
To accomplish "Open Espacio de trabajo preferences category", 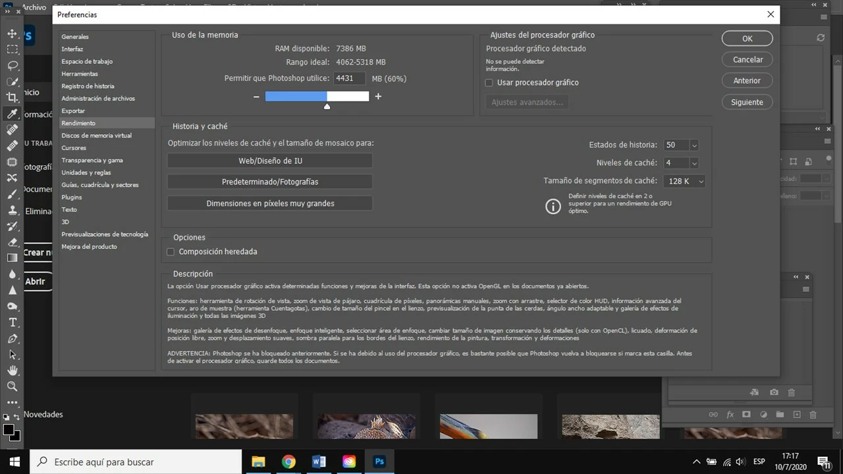I will point(87,61).
